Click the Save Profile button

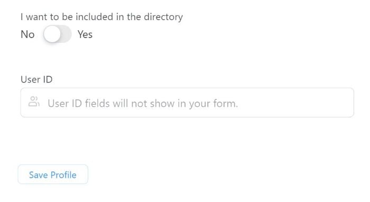point(53,175)
